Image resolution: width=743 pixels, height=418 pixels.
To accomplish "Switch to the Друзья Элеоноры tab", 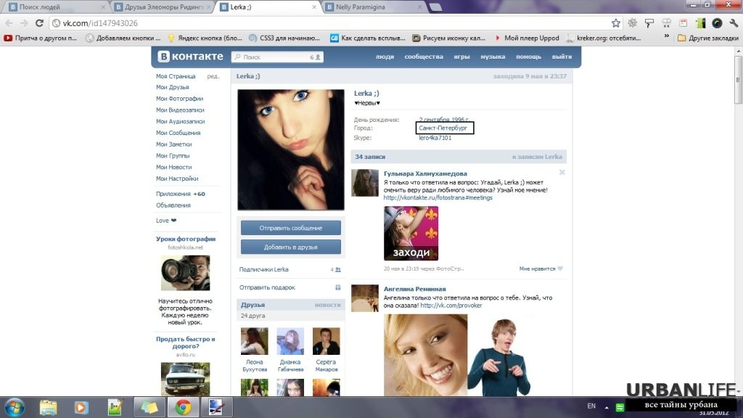I will point(164,7).
